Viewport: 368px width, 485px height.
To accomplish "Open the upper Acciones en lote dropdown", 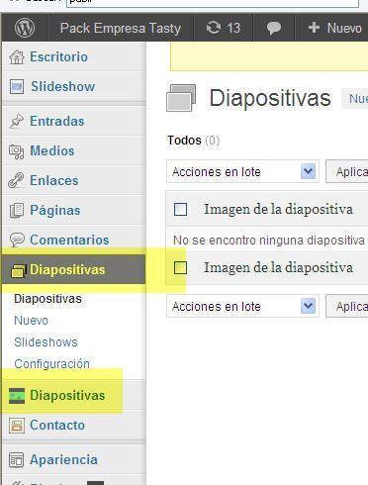I will click(x=242, y=171).
